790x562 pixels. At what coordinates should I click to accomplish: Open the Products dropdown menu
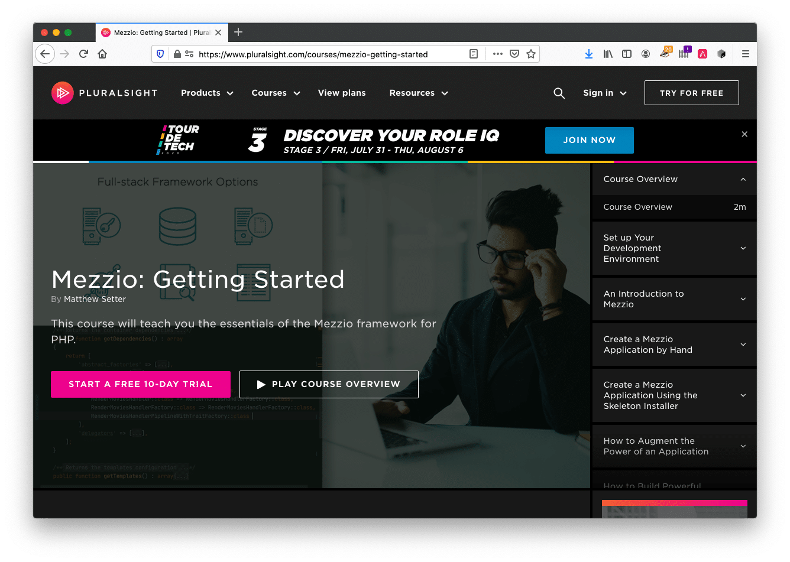point(207,93)
